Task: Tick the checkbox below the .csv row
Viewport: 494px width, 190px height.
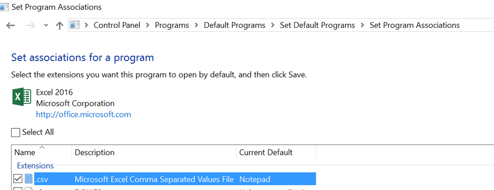Action: coord(18,189)
